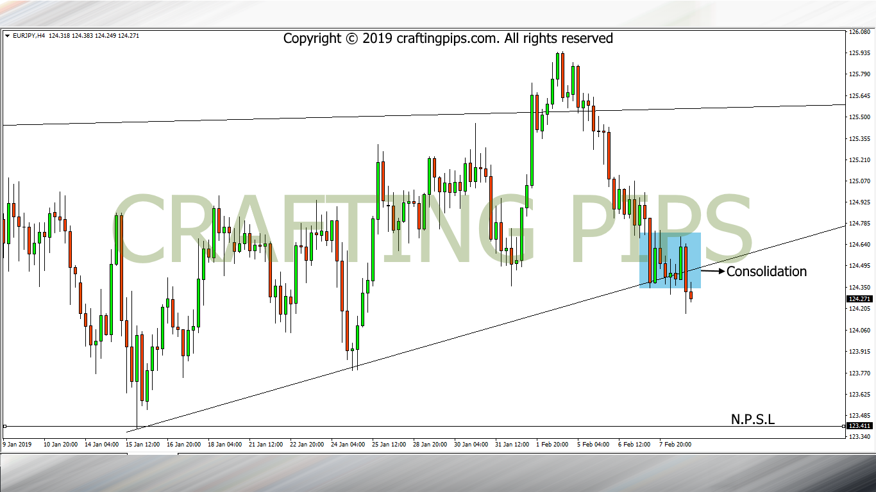The height and width of the screenshot is (492, 876).
Task: Click the 5 Feb 04:00 time label
Action: [593, 444]
